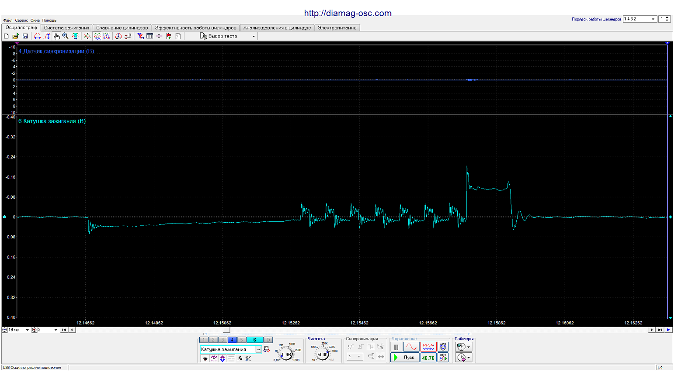The width and height of the screenshot is (678, 372).
Task: Jump to end of recording
Action: 660,330
